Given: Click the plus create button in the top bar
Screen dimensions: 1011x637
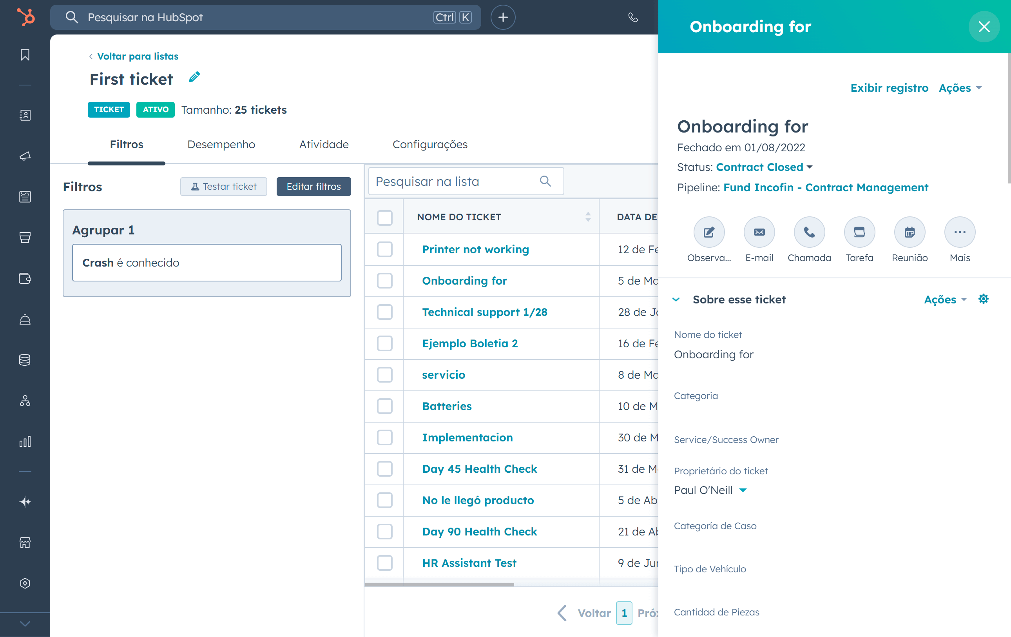Looking at the screenshot, I should click(503, 17).
